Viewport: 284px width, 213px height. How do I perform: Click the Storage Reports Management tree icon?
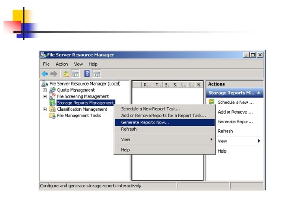tap(52, 103)
